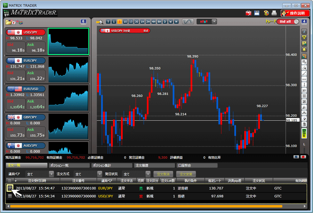Screen dimensions: 313x213
Task: Select the weekly W timeframe button
Action: pos(171,22)
